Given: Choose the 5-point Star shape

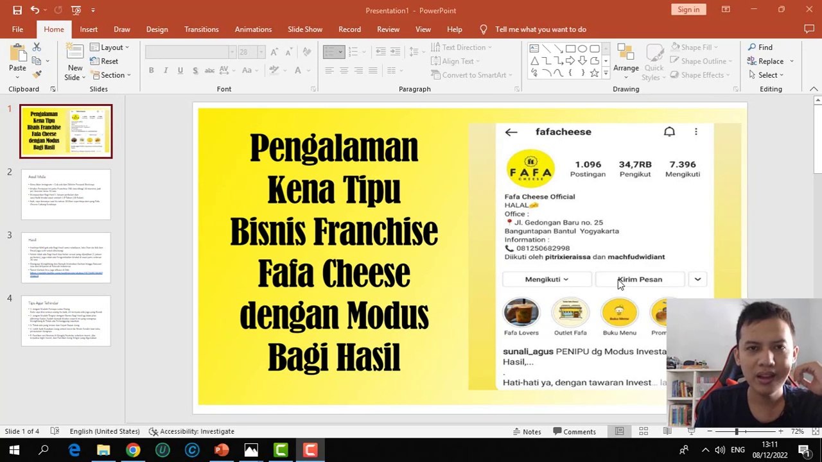Looking at the screenshot, I should [x=594, y=73].
